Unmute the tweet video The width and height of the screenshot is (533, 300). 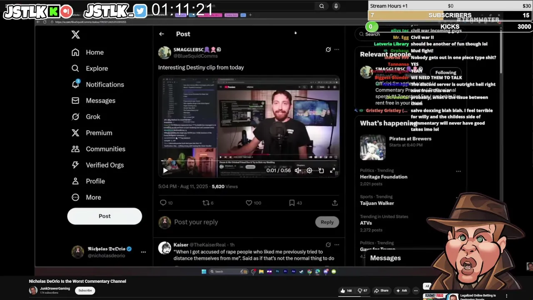click(x=298, y=170)
